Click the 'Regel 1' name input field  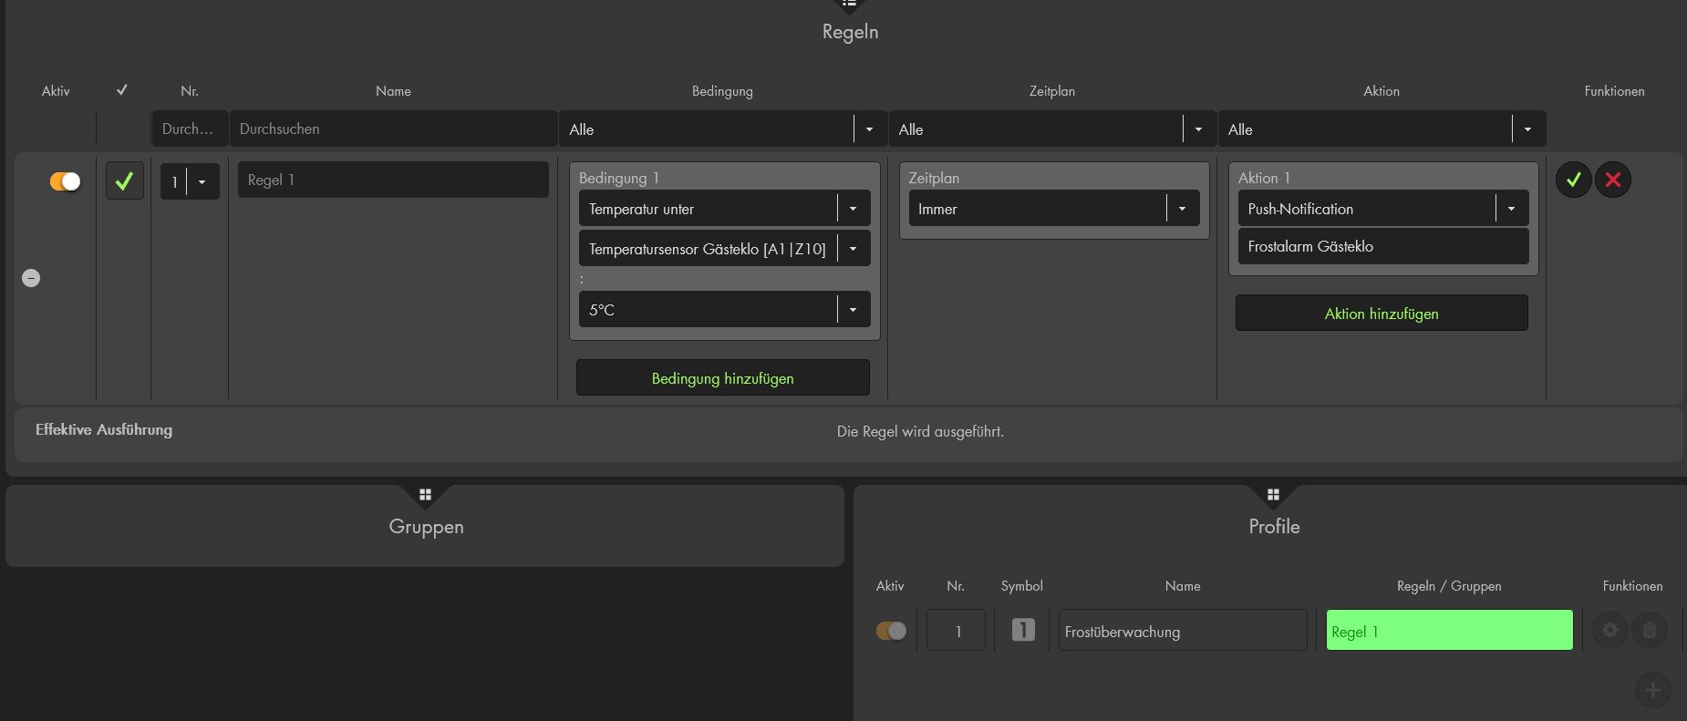click(x=393, y=180)
